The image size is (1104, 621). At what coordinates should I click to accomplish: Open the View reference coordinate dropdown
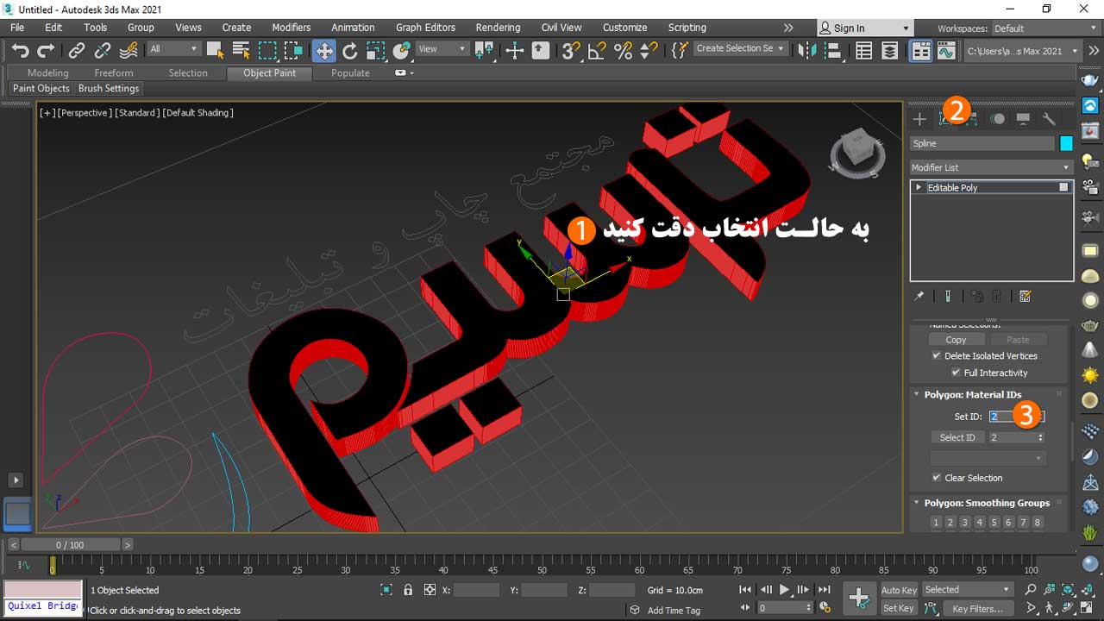pyautogui.click(x=442, y=49)
